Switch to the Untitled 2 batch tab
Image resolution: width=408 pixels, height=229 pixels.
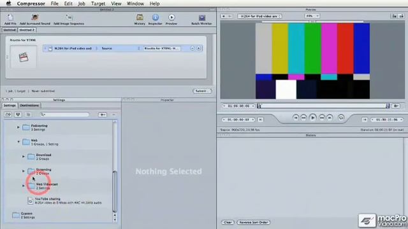[x=27, y=30]
